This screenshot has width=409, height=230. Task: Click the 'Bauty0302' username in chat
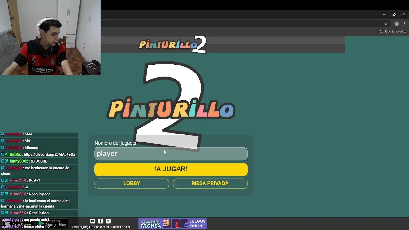[x=19, y=161]
